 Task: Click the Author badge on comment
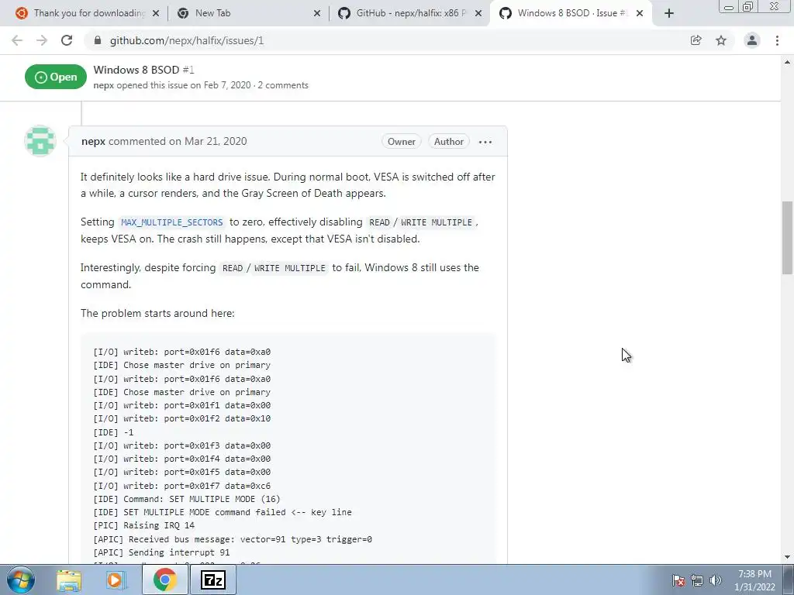coord(449,142)
